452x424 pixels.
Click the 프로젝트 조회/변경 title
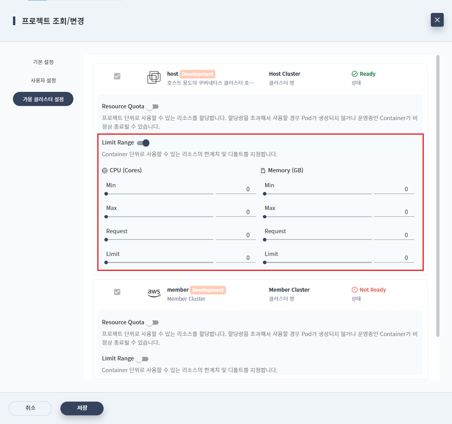pyautogui.click(x=53, y=21)
